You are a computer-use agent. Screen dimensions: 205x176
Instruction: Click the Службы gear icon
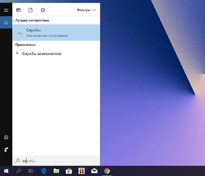pos(19,32)
